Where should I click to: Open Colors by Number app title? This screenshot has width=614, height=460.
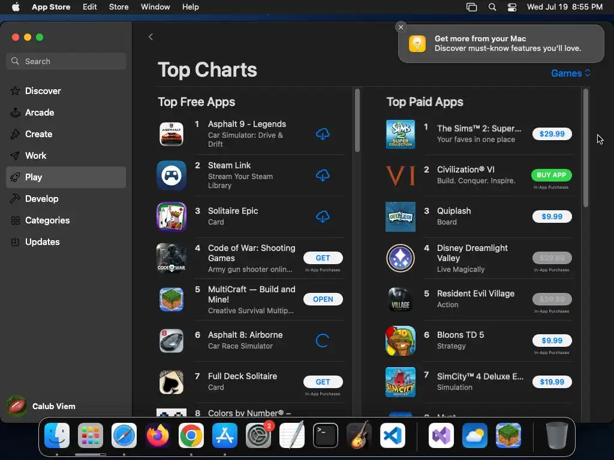[249, 413]
